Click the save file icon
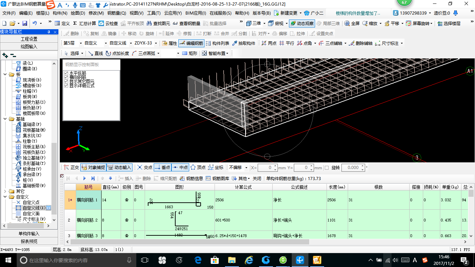 (x=25, y=23)
